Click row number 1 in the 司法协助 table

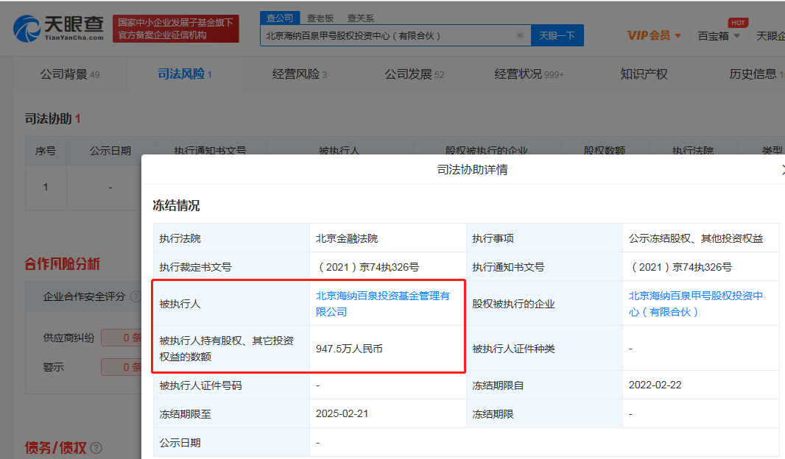[46, 187]
